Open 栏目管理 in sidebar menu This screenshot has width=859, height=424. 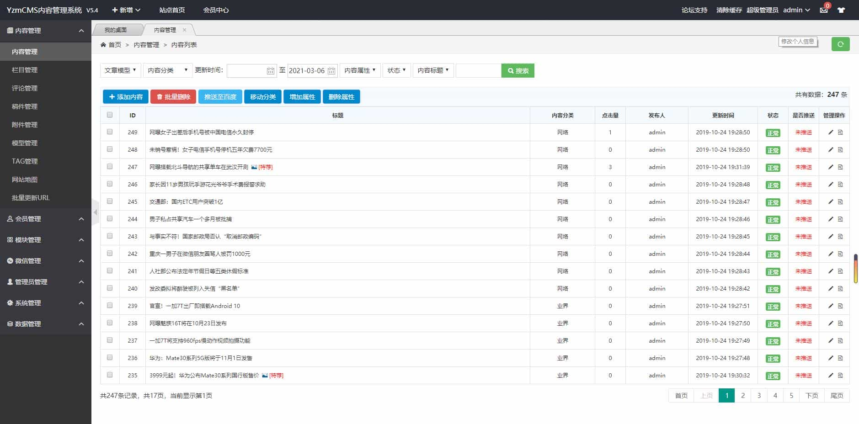point(25,70)
